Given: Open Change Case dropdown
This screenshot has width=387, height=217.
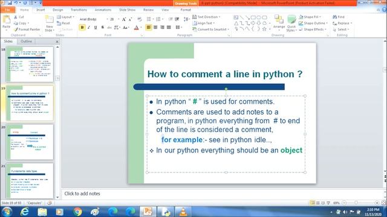Looking at the screenshot, I should [126, 27].
